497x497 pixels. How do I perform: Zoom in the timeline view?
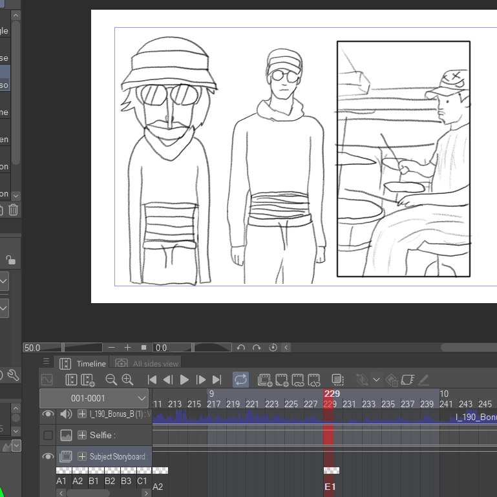[x=127, y=380]
